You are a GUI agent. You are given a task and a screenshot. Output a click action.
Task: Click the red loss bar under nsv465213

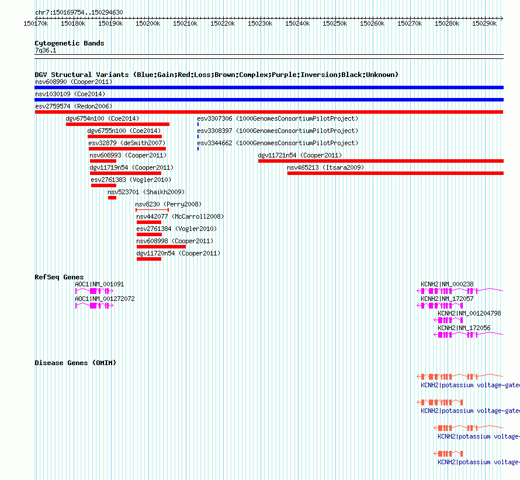coord(396,173)
